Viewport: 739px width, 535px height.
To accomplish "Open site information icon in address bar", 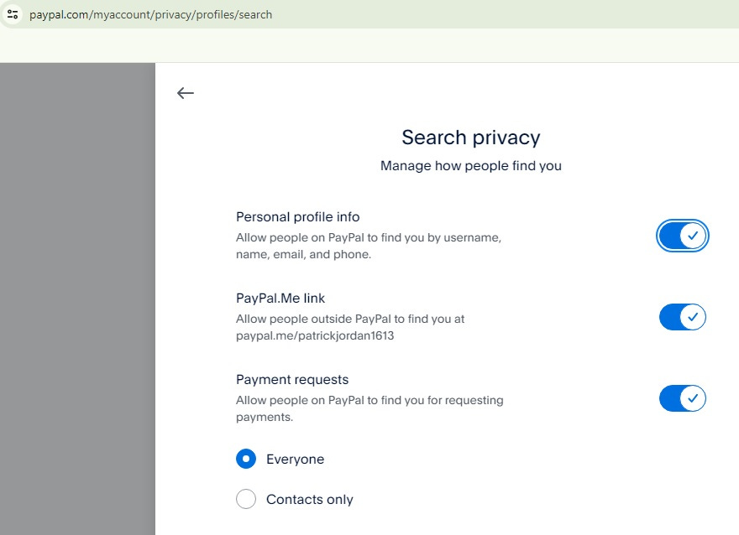I will coord(13,14).
